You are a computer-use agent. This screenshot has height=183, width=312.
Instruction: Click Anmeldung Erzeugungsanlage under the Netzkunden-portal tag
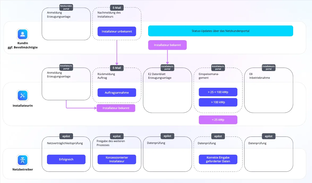click(x=59, y=15)
